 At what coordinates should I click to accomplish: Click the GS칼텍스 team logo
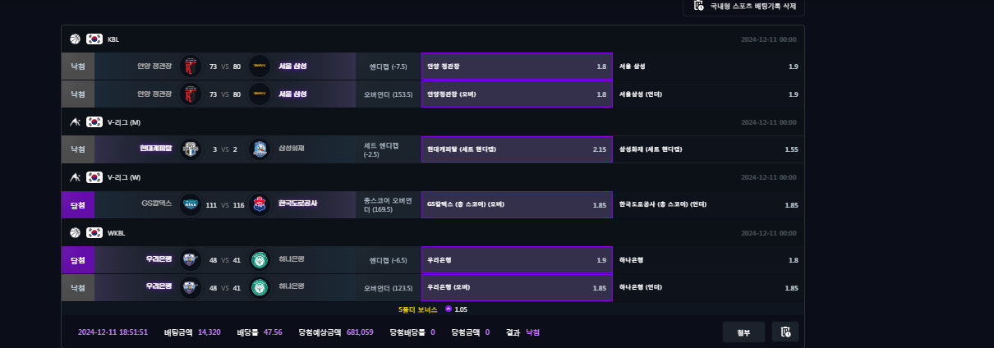[x=191, y=204]
